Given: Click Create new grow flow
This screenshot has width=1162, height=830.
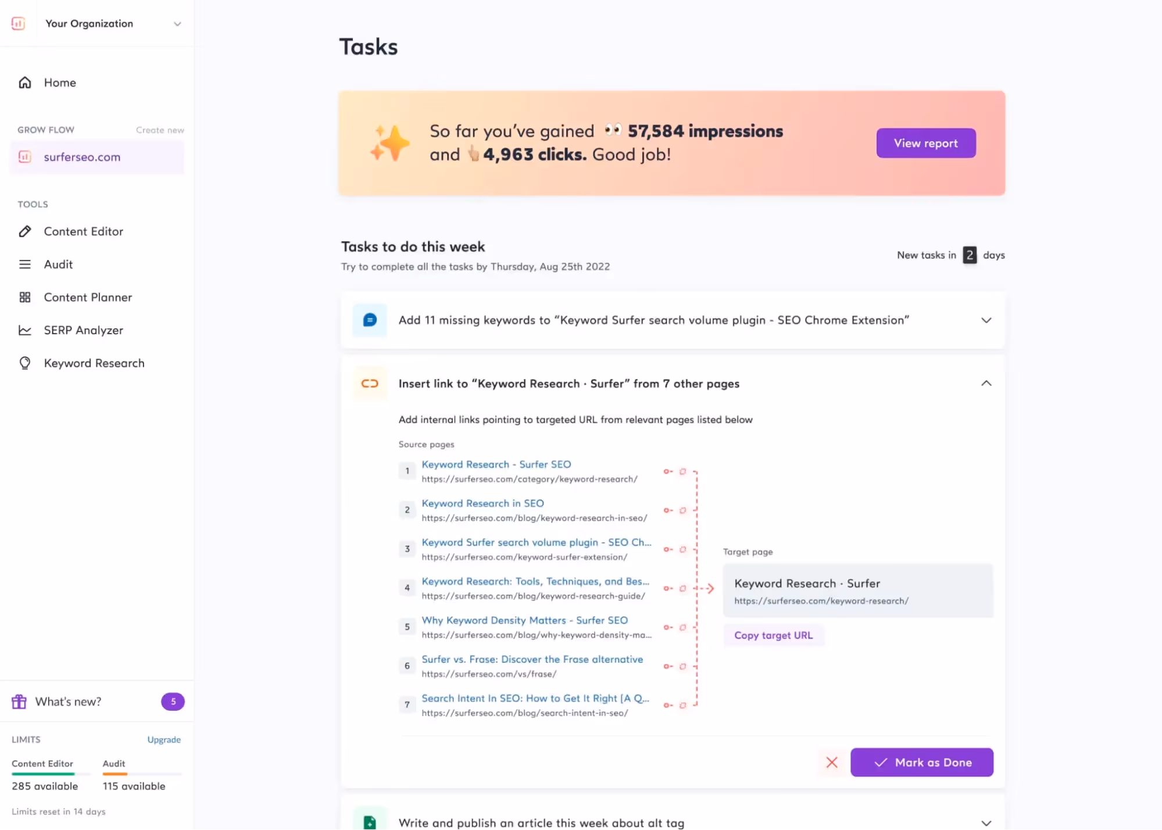Looking at the screenshot, I should [160, 130].
